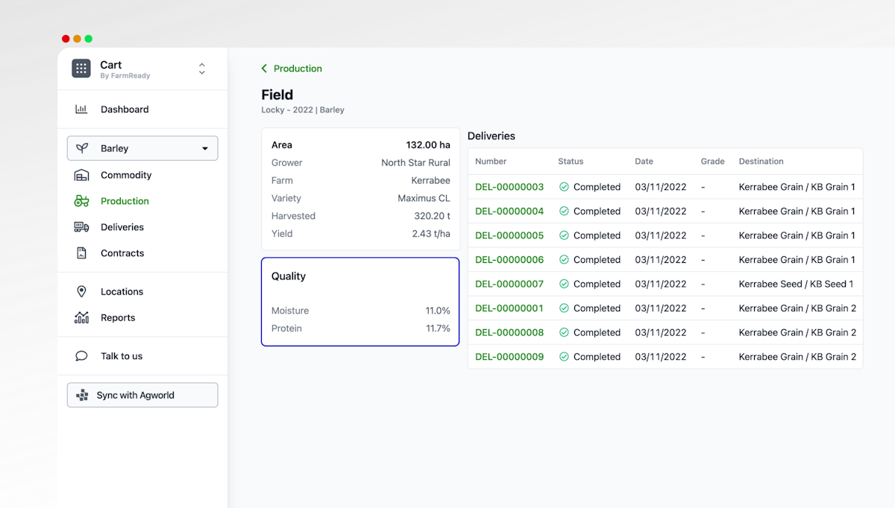Open the Deliveries menu item

pos(122,227)
